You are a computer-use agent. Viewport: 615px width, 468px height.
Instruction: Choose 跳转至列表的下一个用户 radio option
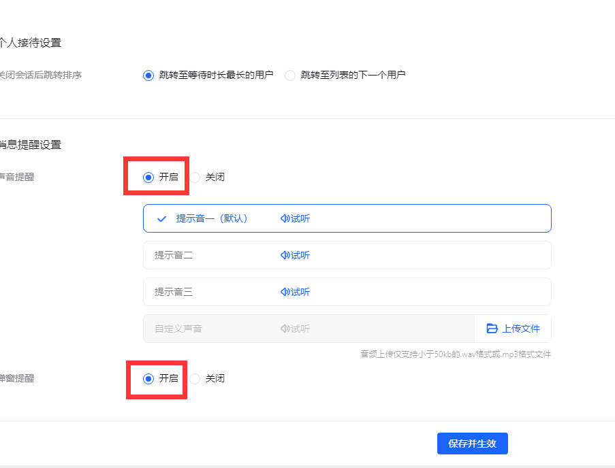tap(290, 76)
